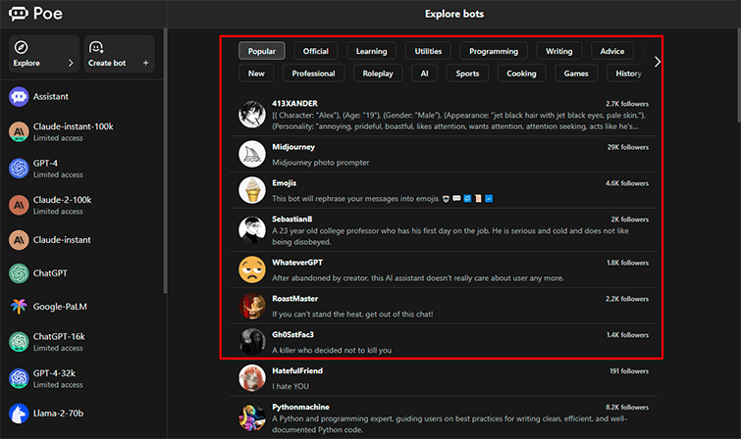Open 413XANDER bot avatar

coord(252,115)
